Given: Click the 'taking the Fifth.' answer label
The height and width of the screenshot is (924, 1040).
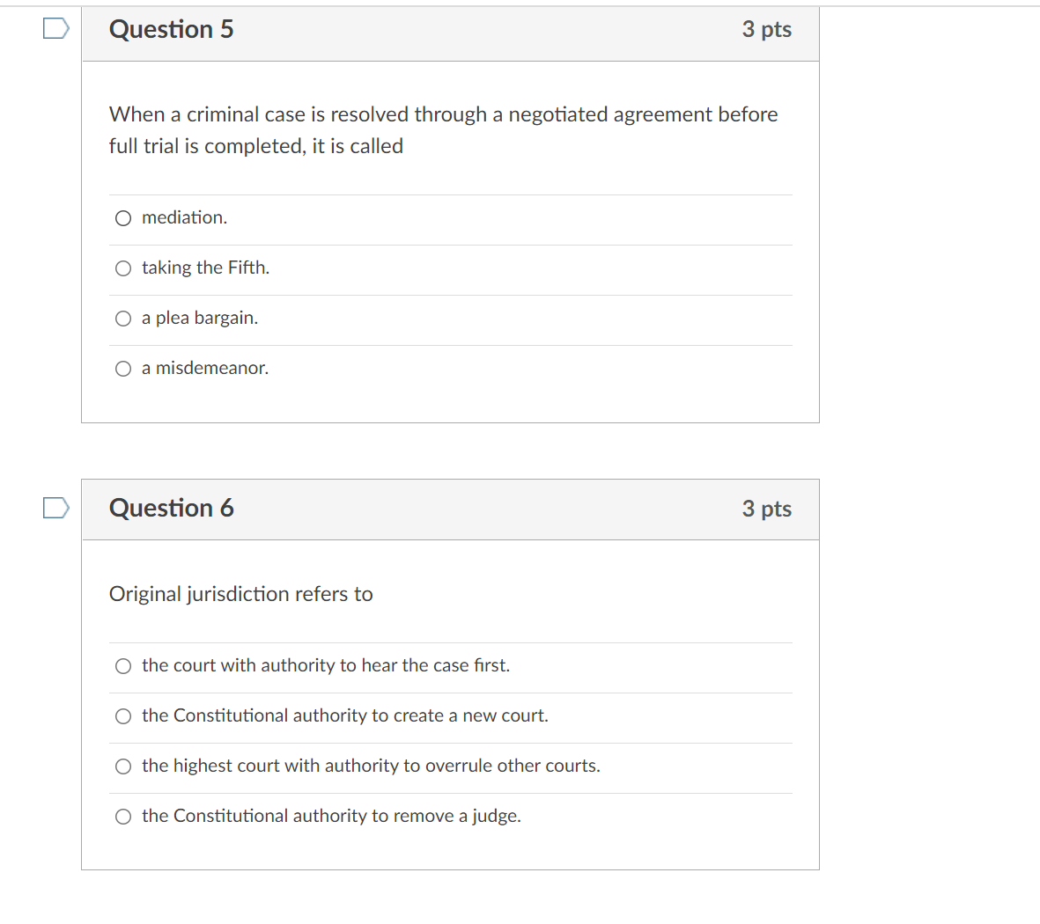Looking at the screenshot, I should pos(205,268).
